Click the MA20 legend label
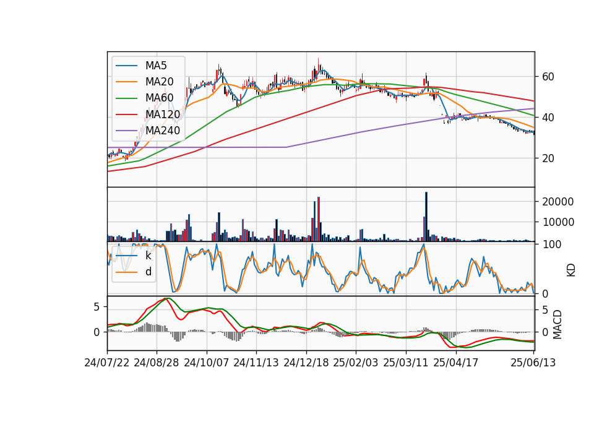 pyautogui.click(x=159, y=82)
